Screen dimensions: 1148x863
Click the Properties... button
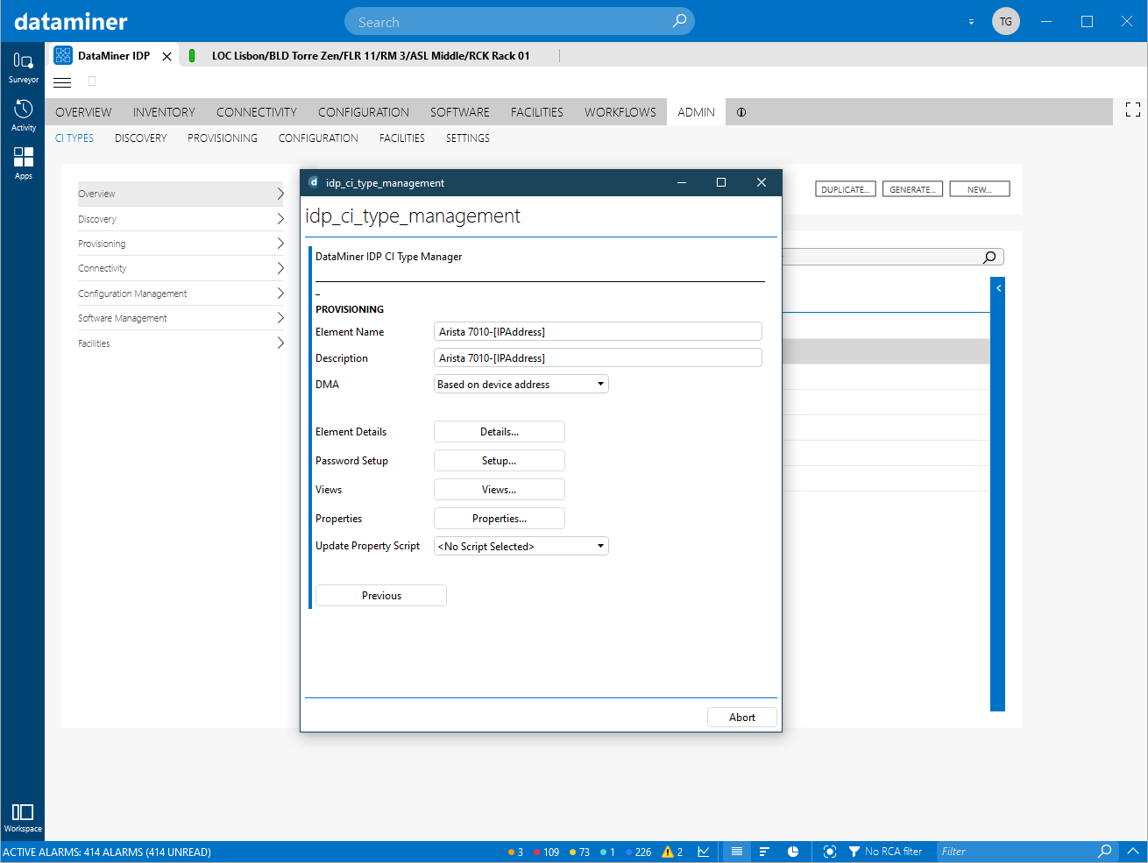point(500,518)
